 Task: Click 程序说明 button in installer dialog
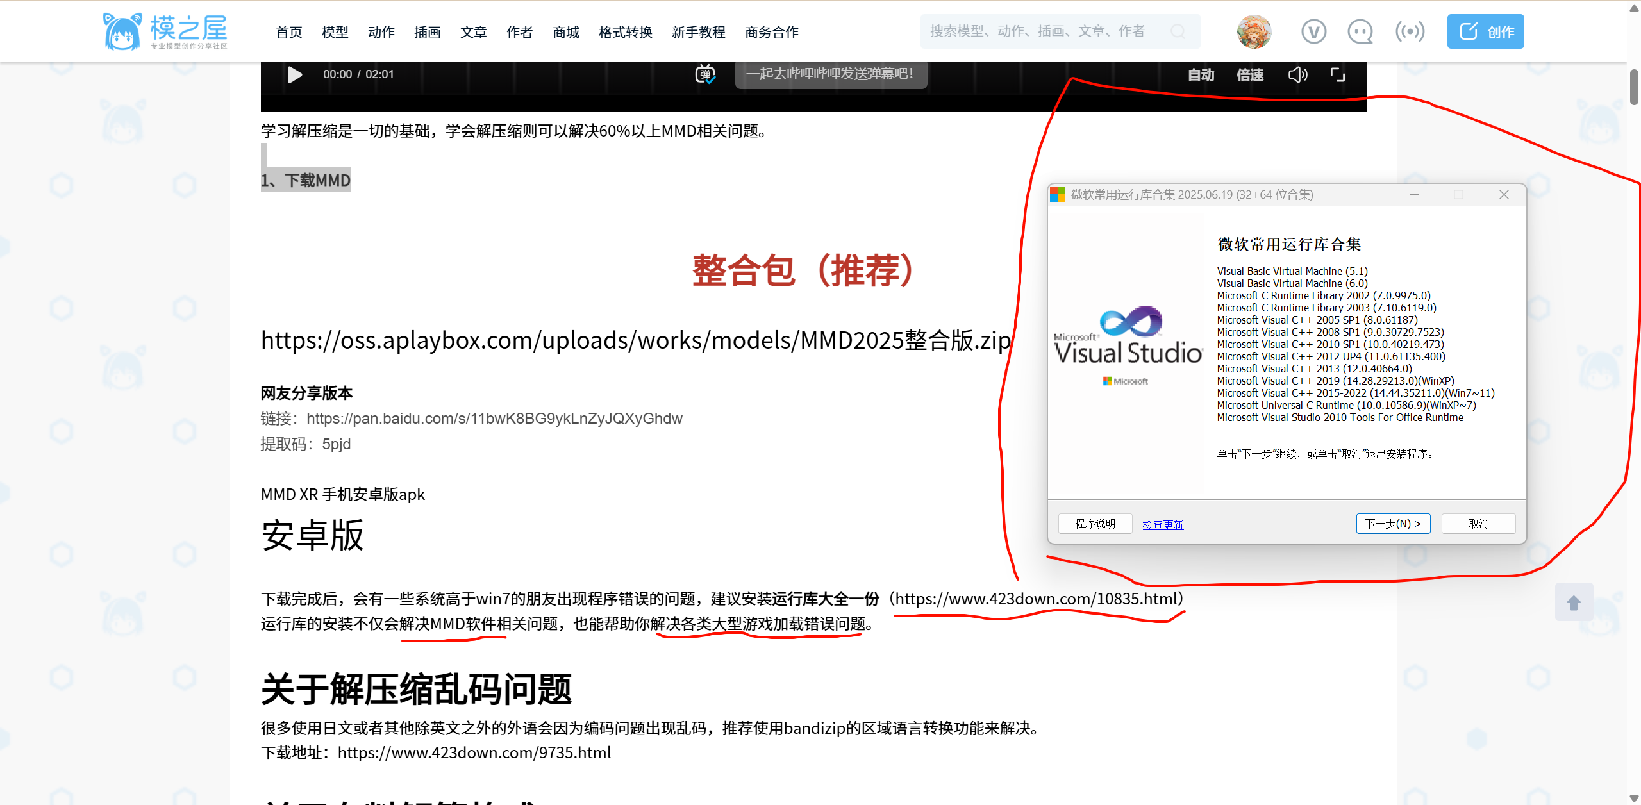1095,524
